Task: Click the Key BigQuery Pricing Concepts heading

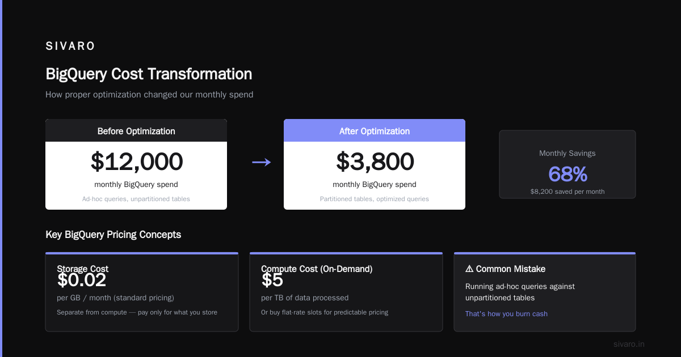Action: click(x=113, y=235)
